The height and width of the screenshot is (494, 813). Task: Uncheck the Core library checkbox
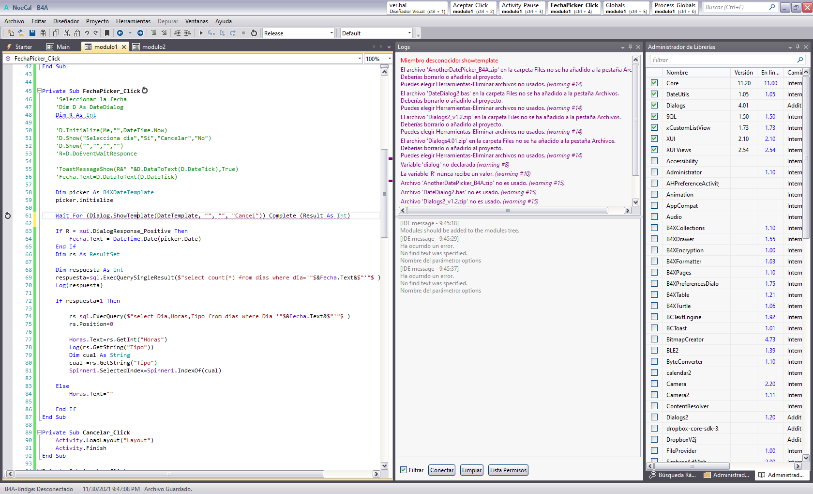(654, 83)
